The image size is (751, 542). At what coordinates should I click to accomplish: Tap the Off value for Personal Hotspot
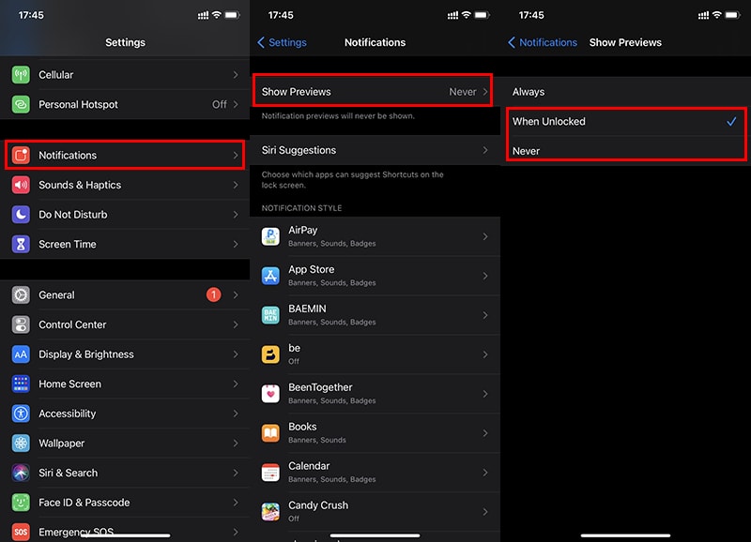pos(220,104)
